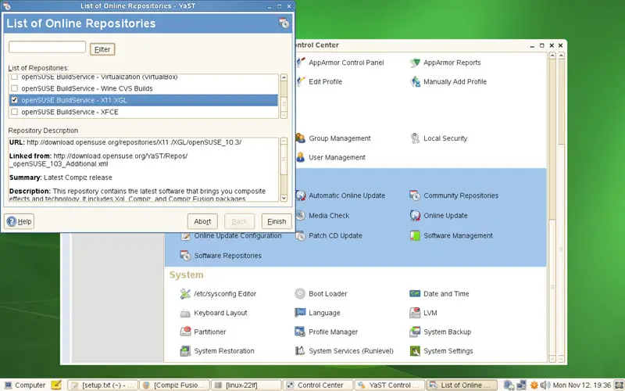The width and height of the screenshot is (625, 391).
Task: Open Manually Add Profile icon
Action: point(415,82)
